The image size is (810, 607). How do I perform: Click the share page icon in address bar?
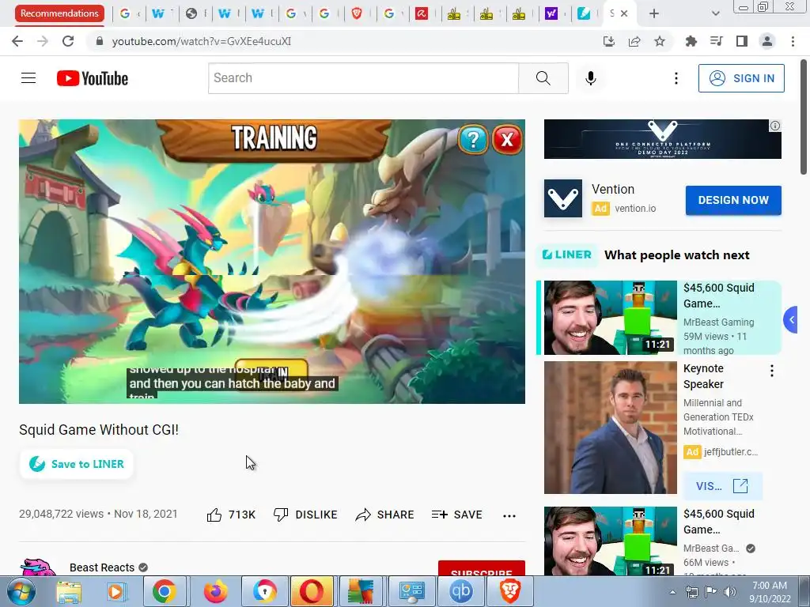[634, 41]
